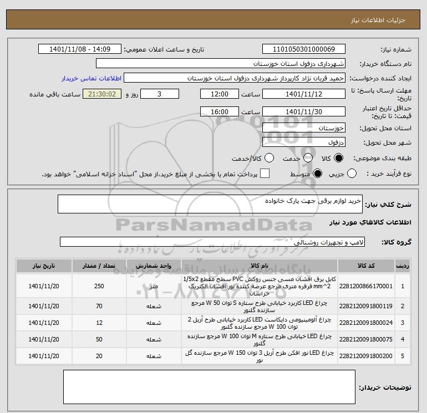
Task: Click the تاریخ نیاز column header
Action: [x=44, y=266]
